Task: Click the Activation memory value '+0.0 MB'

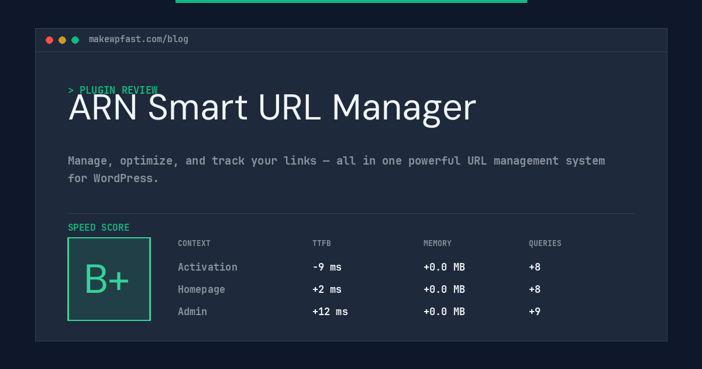Action: pyautogui.click(x=444, y=267)
